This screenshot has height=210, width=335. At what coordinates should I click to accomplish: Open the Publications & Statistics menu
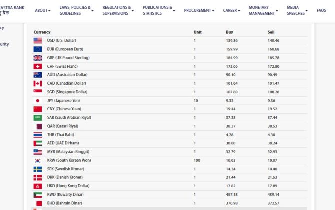click(158, 10)
